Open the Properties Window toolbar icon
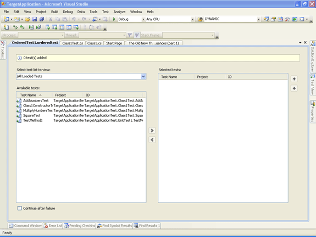The width and height of the screenshot is (316, 237). click(x=273, y=19)
